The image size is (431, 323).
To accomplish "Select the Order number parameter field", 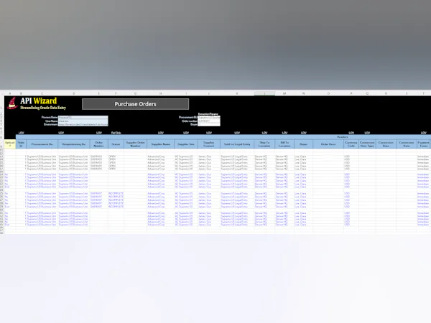I will (209, 121).
